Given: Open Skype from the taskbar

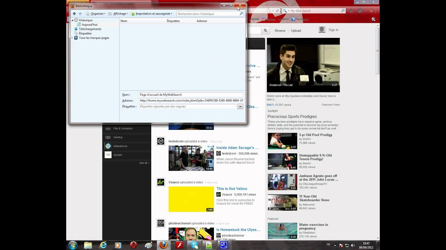Looking at the screenshot, I should click(194, 245).
